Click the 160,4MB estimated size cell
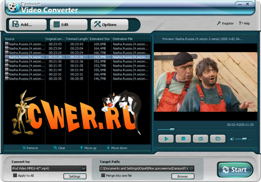The image size is (261, 182). click(x=100, y=74)
